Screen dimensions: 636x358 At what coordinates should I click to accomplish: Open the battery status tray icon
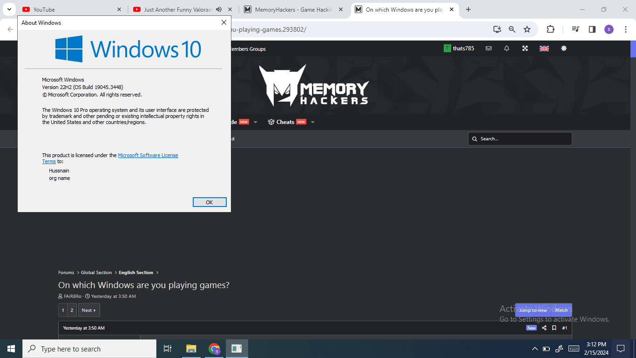[547, 349]
